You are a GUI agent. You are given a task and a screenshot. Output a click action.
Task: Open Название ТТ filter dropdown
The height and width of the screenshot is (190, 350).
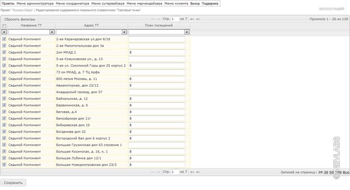[x=52, y=32]
